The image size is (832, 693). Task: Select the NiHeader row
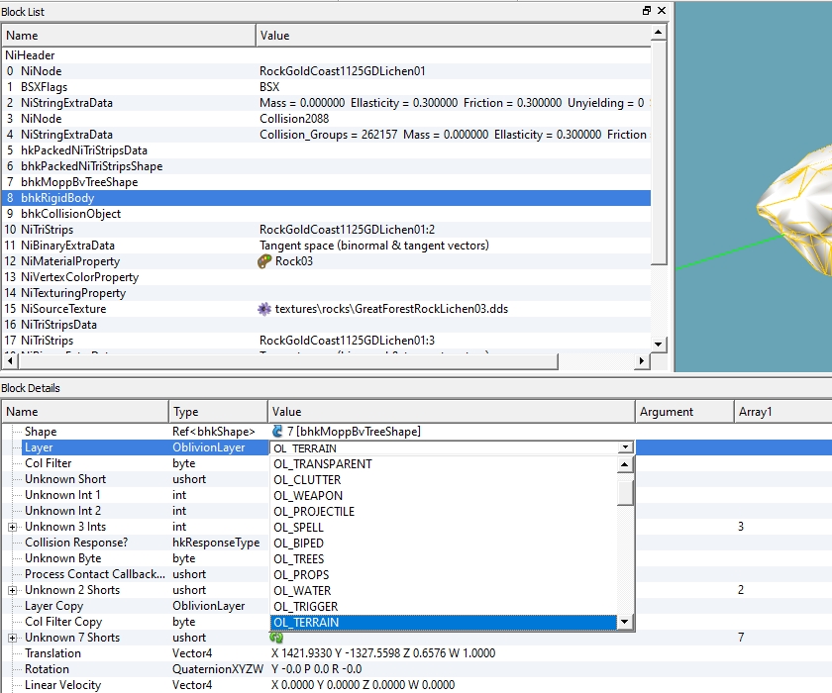tap(326, 55)
